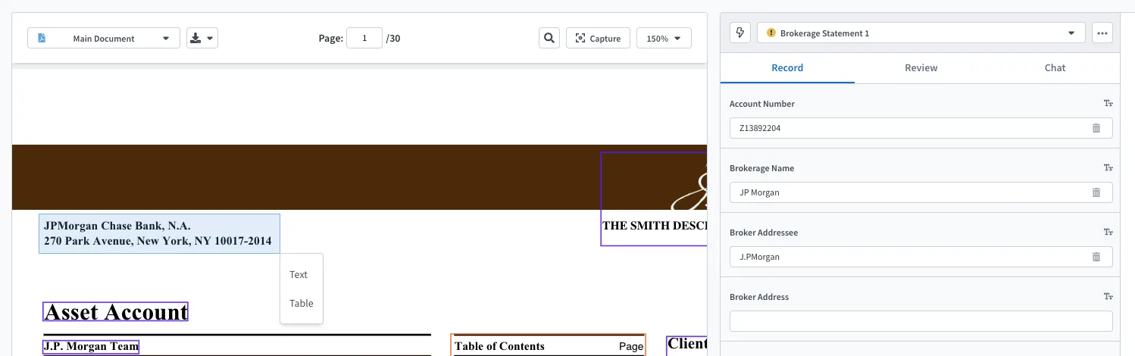
Task: Click text-type icon next to Account Number
Action: 1108,104
